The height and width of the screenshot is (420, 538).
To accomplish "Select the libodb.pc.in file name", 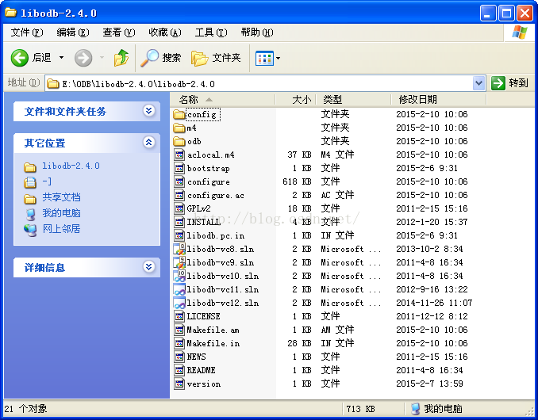I will click(x=216, y=235).
